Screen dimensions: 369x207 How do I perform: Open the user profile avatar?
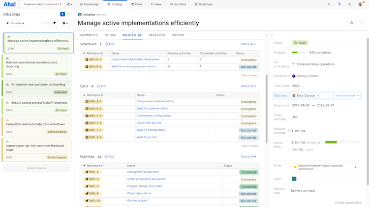(x=360, y=4)
